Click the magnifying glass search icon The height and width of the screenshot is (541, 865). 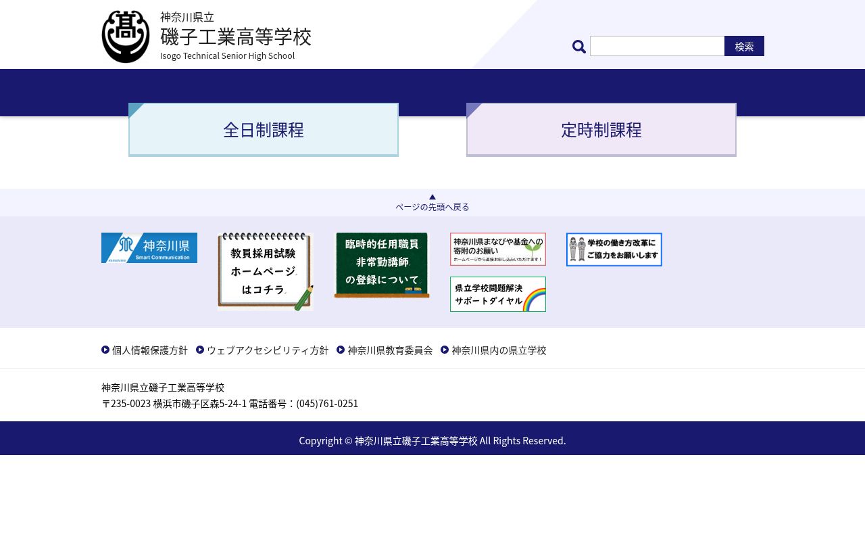tap(579, 47)
